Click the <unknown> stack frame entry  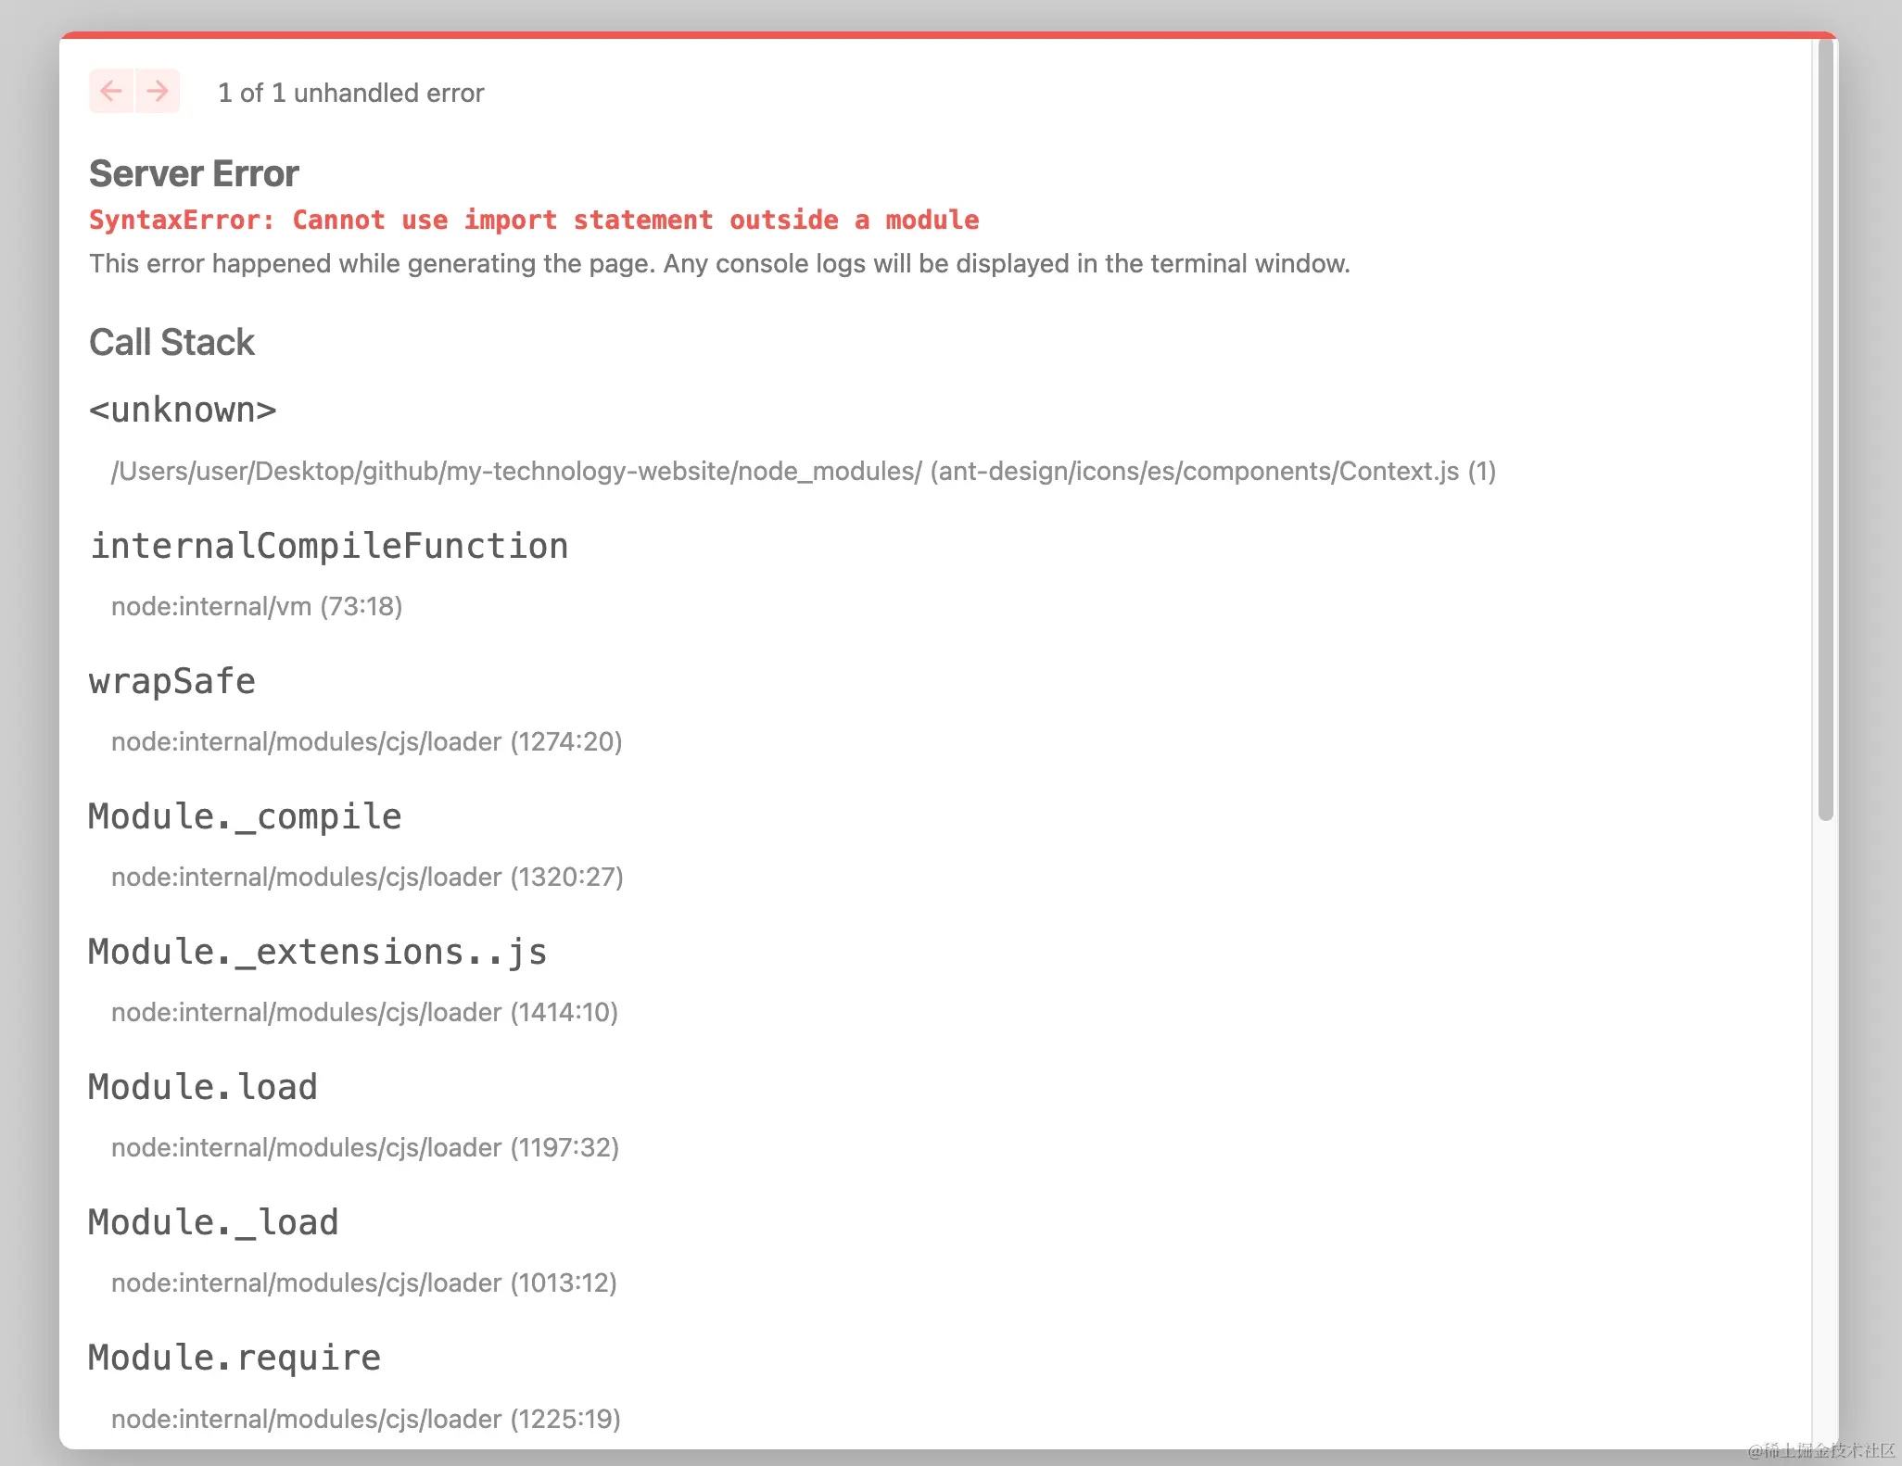[183, 410]
